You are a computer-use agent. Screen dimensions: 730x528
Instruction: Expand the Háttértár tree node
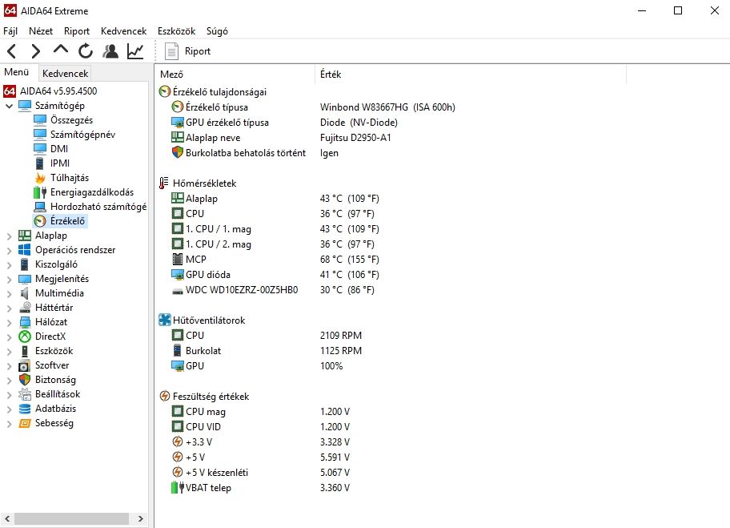pyautogui.click(x=9, y=308)
